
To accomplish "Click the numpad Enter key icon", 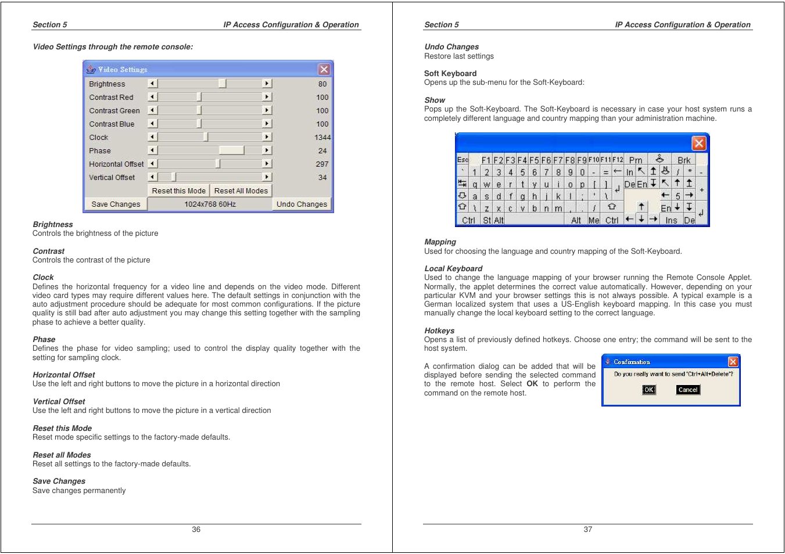I will 701,213.
